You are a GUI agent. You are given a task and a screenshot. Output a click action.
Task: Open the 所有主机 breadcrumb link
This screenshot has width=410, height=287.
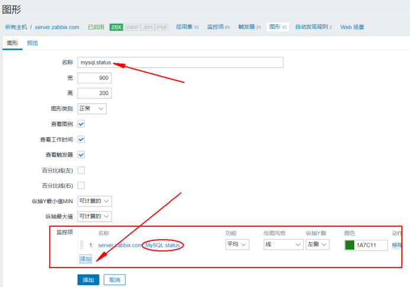16,27
